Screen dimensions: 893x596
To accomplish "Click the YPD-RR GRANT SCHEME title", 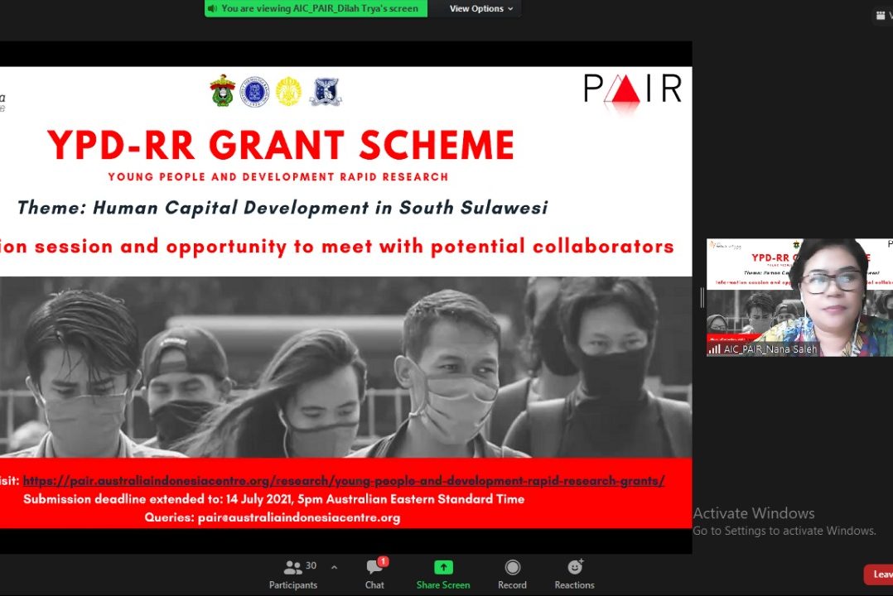I will pyautogui.click(x=281, y=146).
